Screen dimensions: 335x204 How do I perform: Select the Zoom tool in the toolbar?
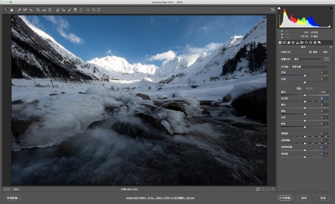click(x=6, y=10)
